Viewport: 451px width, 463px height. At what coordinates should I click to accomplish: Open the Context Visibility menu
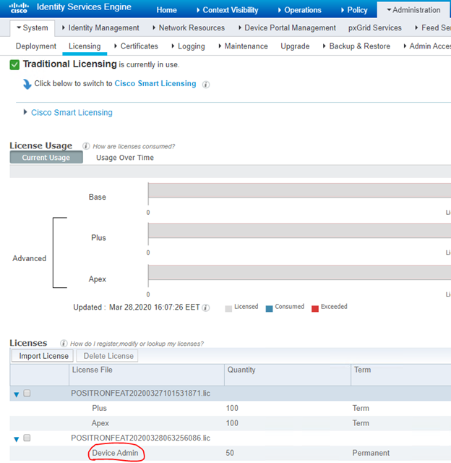click(x=227, y=10)
